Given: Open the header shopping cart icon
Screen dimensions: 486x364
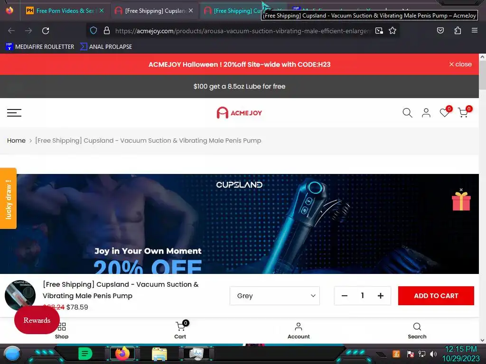Looking at the screenshot, I should point(464,112).
